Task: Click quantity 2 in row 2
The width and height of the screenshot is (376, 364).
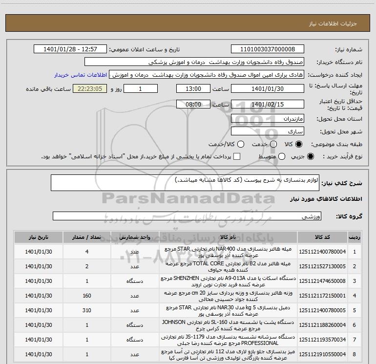Action: click(x=87, y=266)
